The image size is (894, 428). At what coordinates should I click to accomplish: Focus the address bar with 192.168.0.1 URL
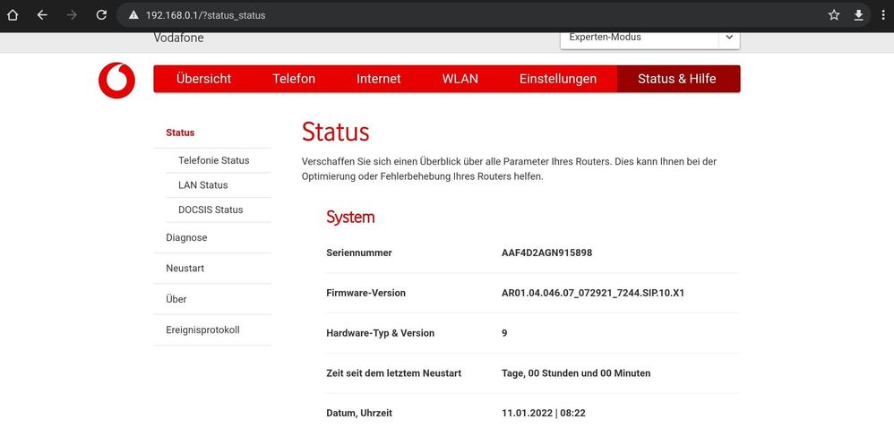pyautogui.click(x=494, y=15)
